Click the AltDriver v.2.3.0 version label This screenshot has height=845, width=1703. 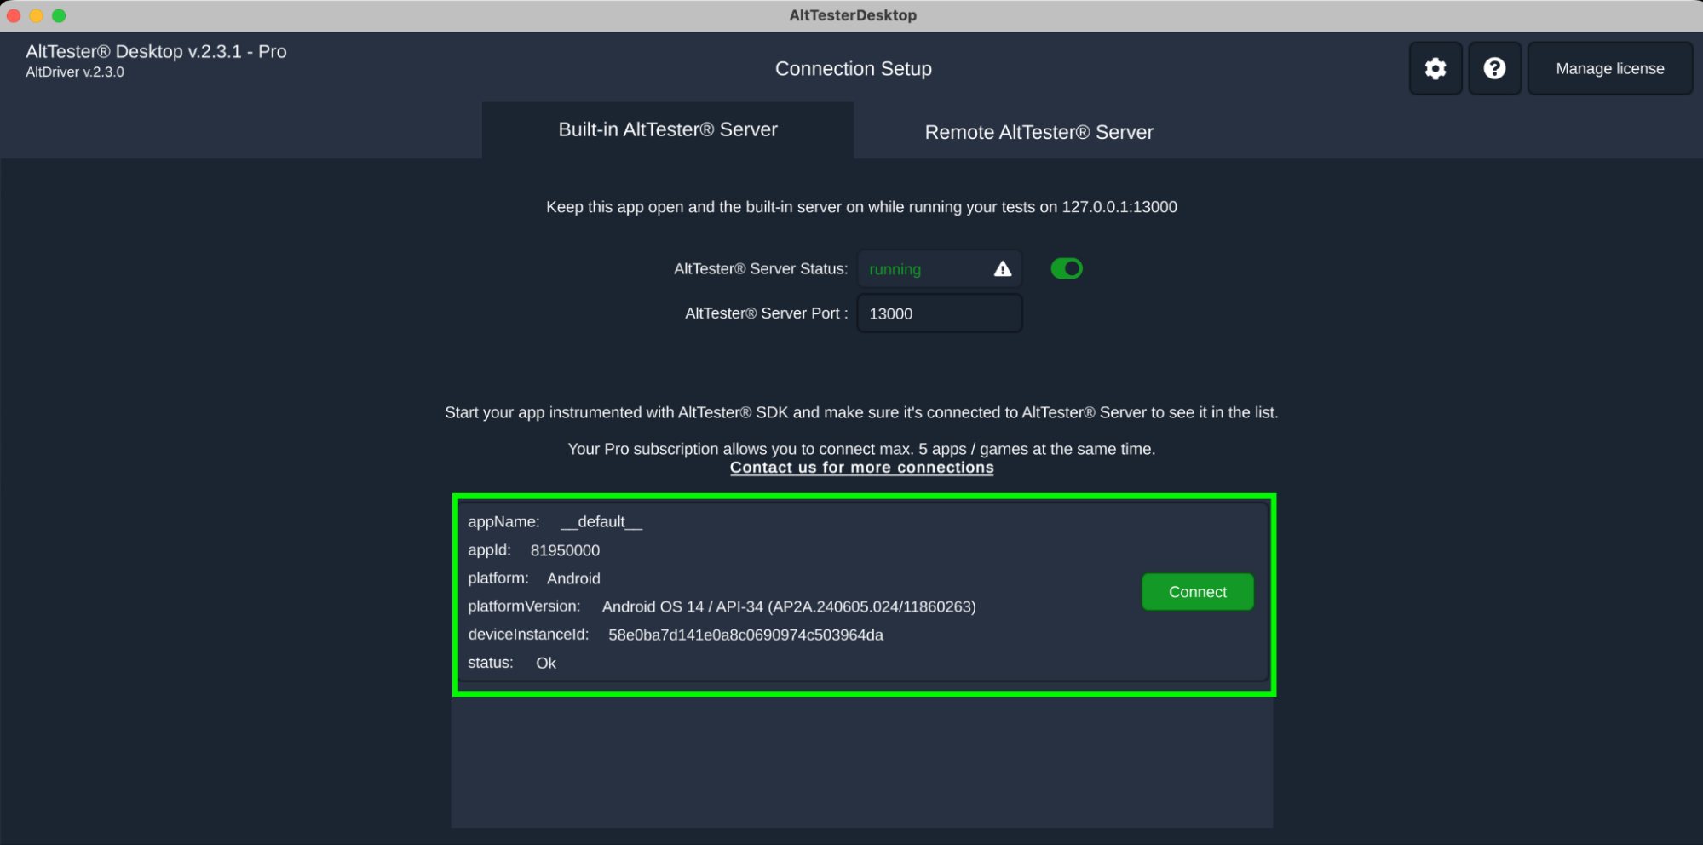click(x=75, y=72)
